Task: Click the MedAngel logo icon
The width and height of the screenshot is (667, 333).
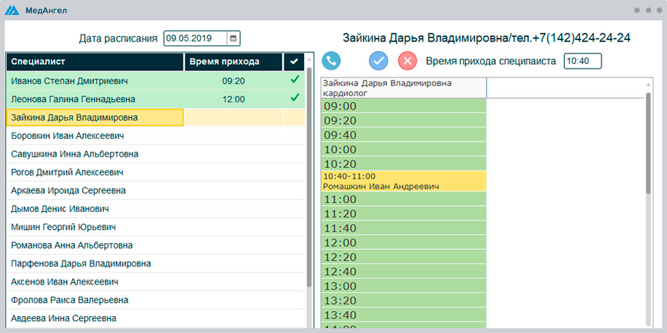Action: [x=13, y=11]
